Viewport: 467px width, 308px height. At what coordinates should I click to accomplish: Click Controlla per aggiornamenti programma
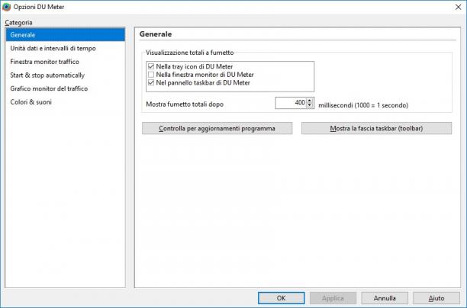(217, 128)
